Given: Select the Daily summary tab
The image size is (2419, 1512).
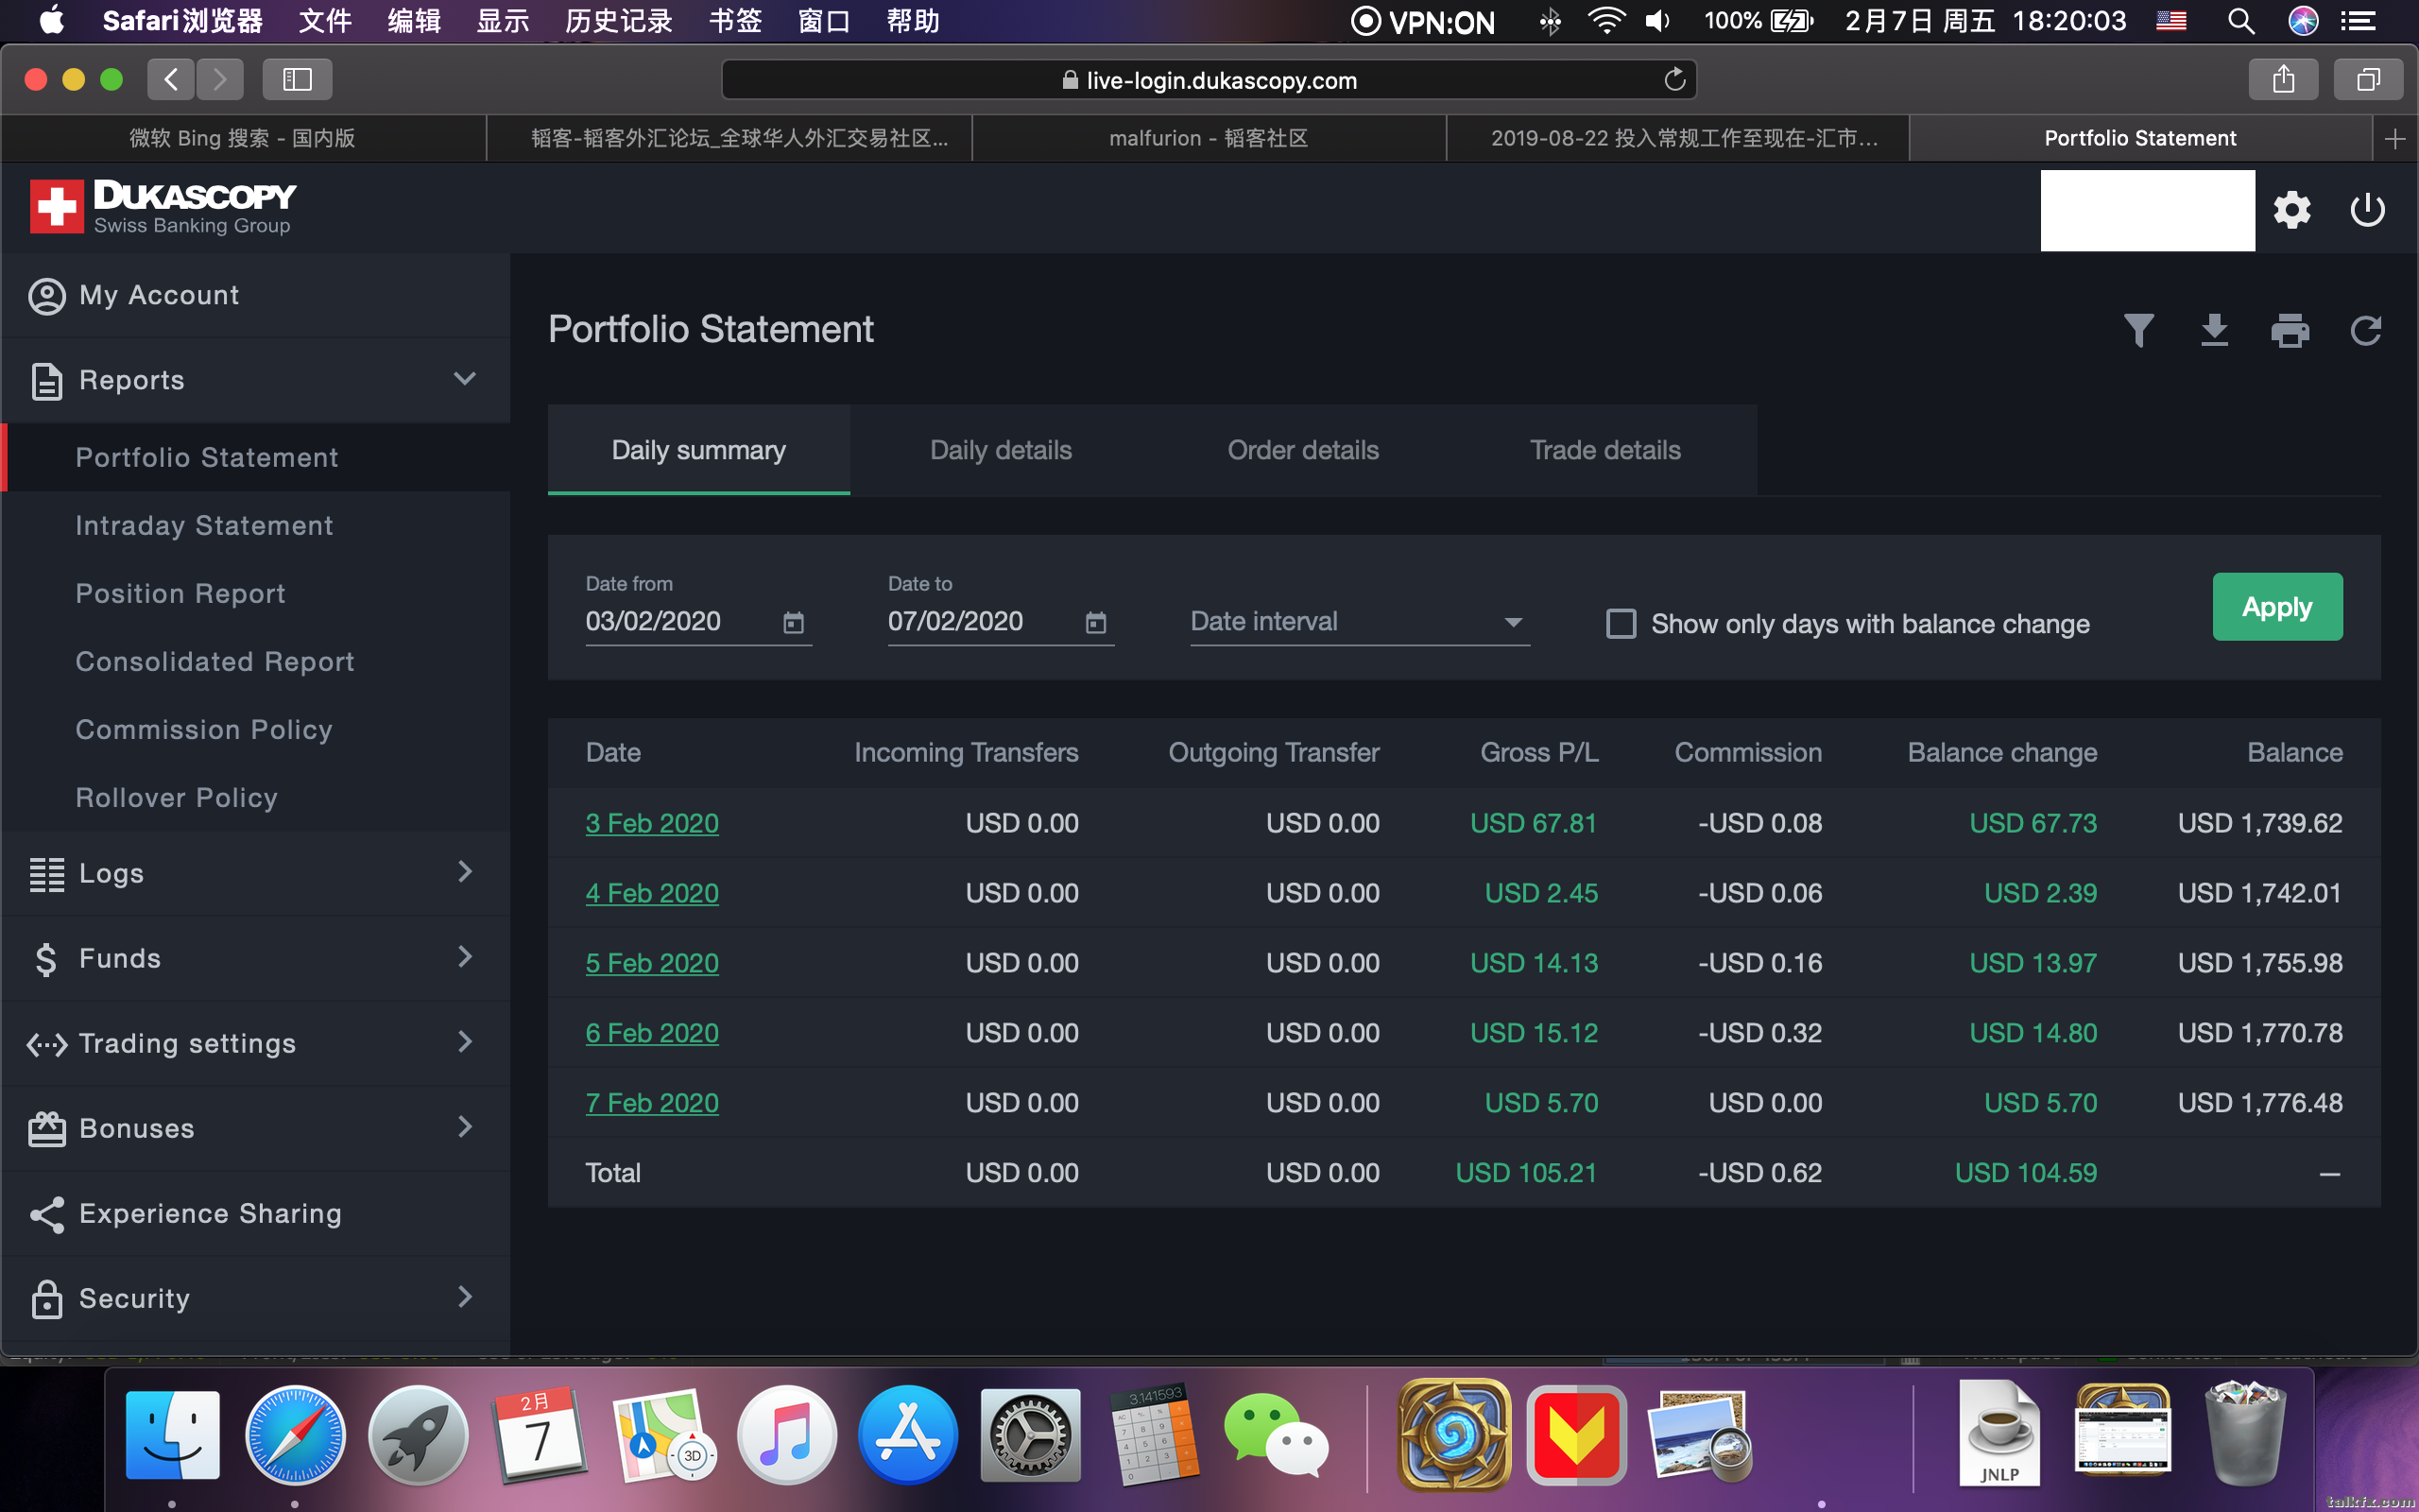Looking at the screenshot, I should [698, 450].
